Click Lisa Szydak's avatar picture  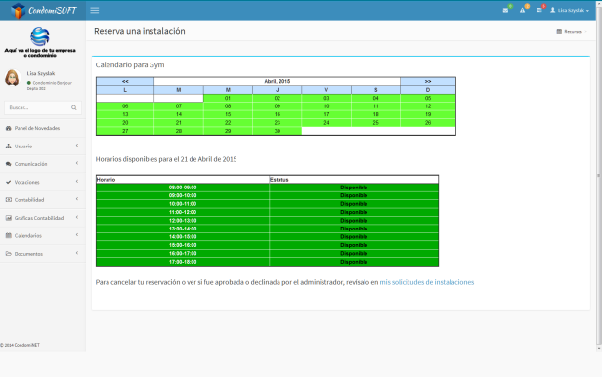click(13, 78)
